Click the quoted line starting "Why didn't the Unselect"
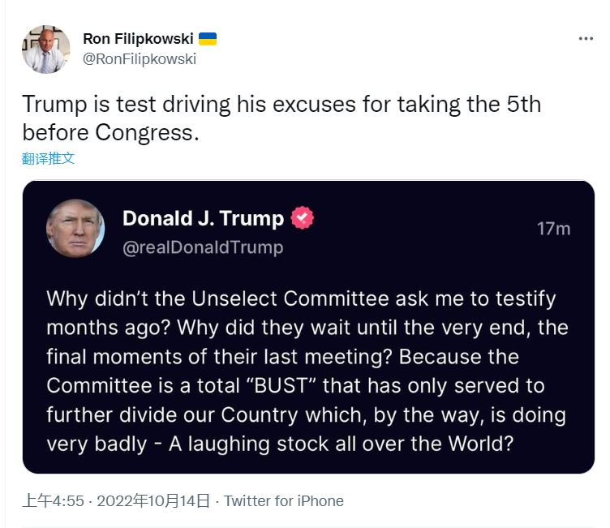This screenshot has height=528, width=610. pyautogui.click(x=301, y=298)
